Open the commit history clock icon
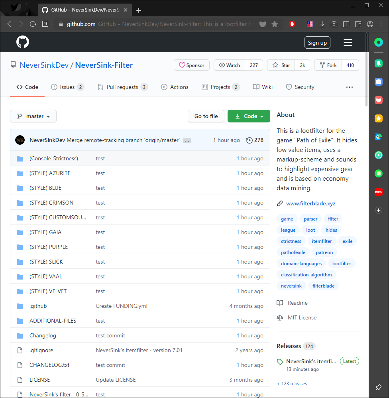389x398 pixels. 249,140
